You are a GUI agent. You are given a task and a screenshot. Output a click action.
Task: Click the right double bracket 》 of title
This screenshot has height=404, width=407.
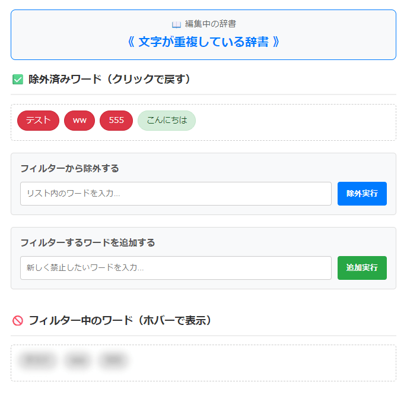275,42
